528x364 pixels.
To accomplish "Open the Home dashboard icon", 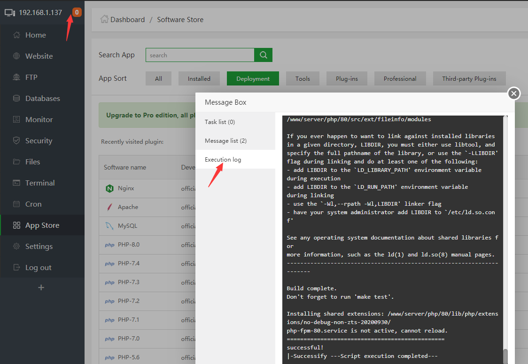I will pyautogui.click(x=17, y=35).
